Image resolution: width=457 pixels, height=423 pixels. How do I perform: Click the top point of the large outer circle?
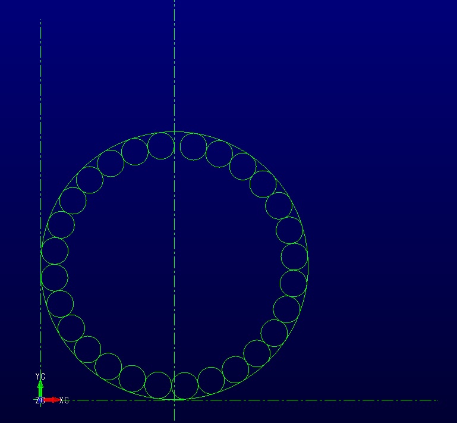[x=174, y=131]
